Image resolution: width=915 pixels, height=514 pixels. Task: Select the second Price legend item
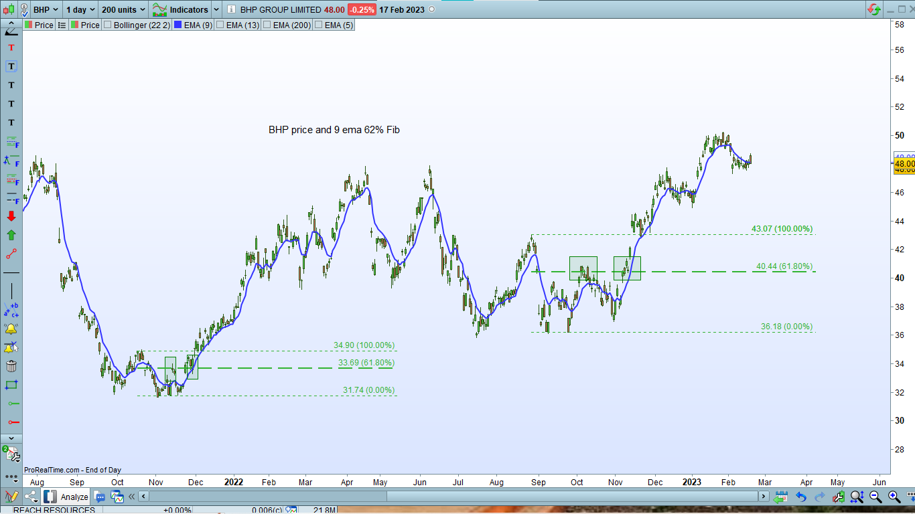coord(85,25)
